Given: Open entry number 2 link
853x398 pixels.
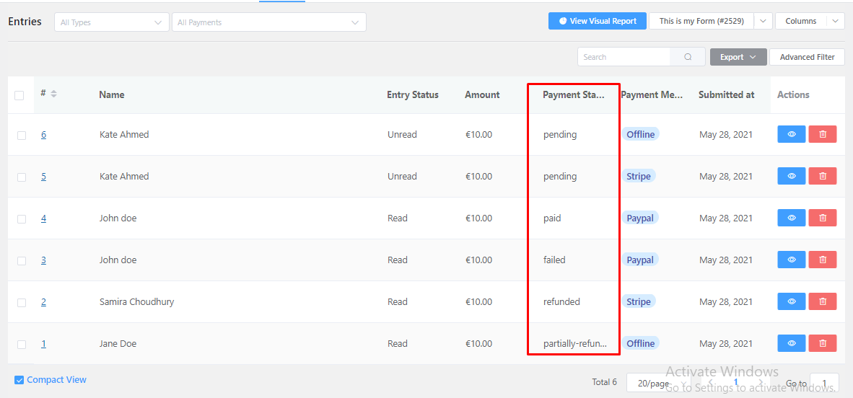Looking at the screenshot, I should 43,302.
